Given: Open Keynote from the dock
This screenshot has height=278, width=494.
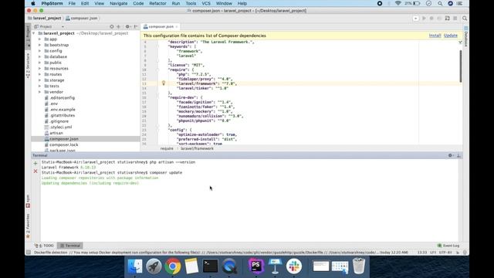Looking at the screenshot, I should point(275,266).
